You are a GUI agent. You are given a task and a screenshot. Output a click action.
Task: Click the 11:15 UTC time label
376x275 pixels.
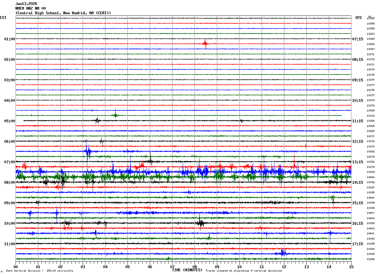tap(357, 121)
